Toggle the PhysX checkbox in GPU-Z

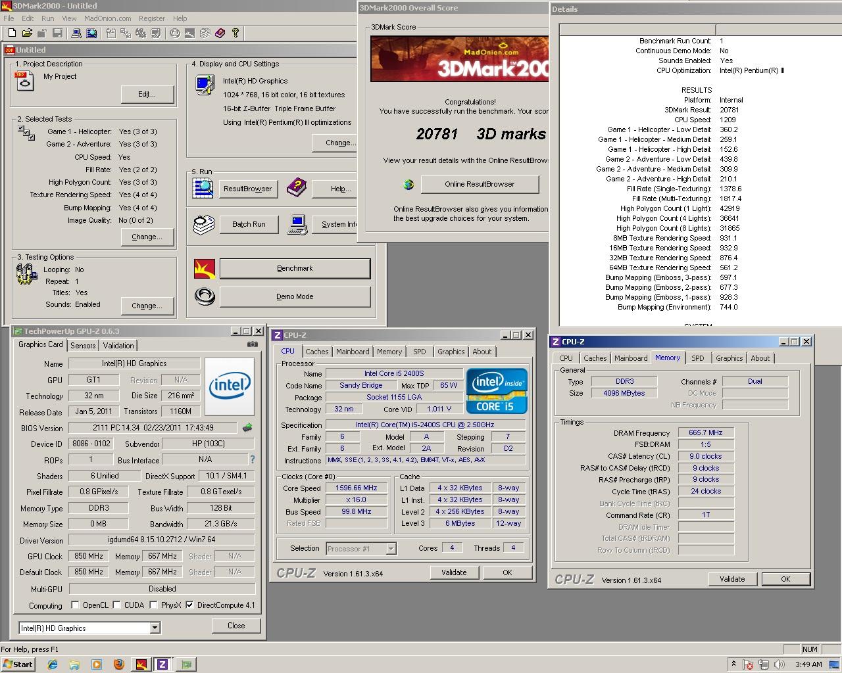coord(153,605)
